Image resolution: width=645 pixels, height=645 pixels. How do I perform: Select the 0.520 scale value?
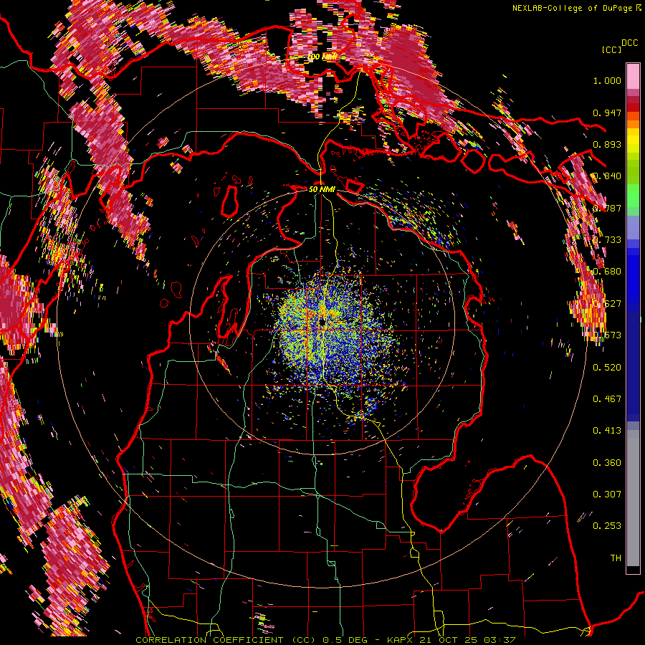point(607,368)
